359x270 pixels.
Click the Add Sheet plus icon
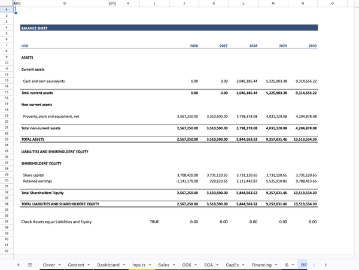[18, 264]
